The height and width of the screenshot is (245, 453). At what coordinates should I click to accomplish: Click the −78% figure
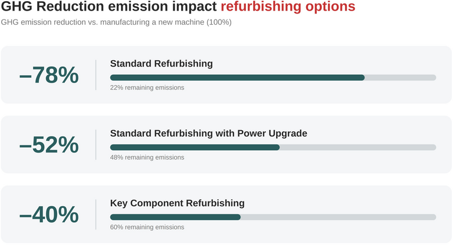(x=48, y=75)
